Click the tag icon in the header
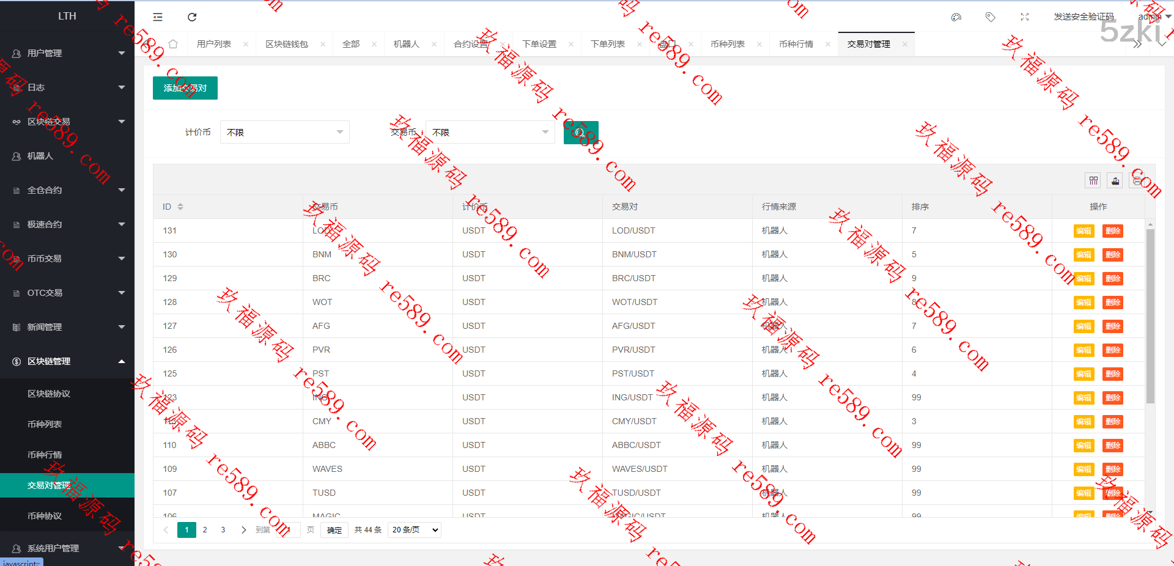1174x566 pixels. (x=991, y=17)
